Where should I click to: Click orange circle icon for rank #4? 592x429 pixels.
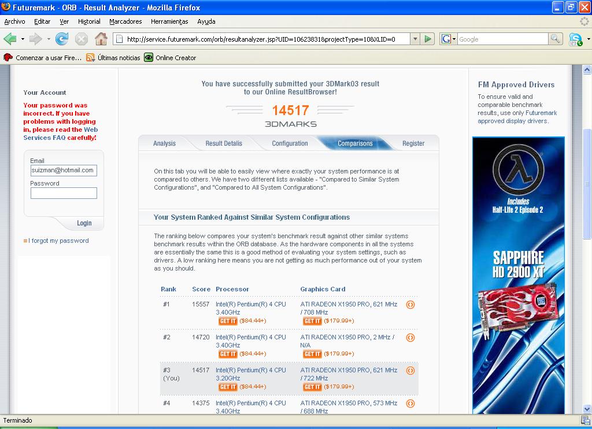(410, 404)
